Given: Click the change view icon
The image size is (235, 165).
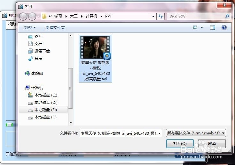Looking at the screenshot, I should (x=195, y=27).
